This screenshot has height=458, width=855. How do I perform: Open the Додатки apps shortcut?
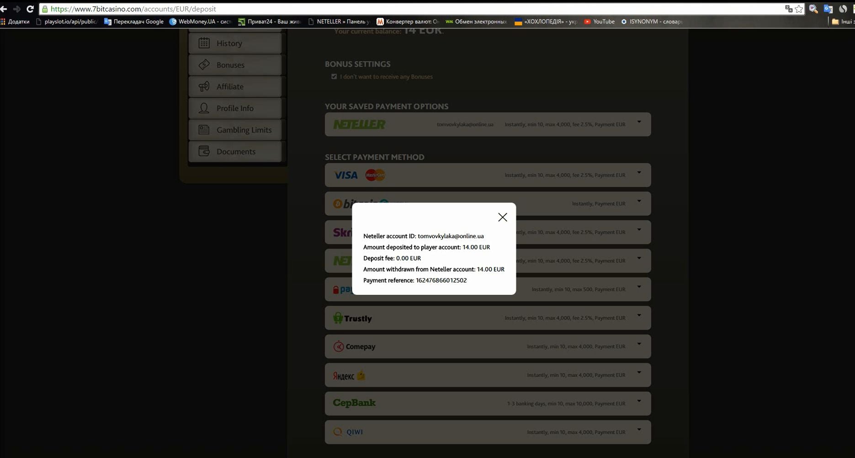point(15,21)
